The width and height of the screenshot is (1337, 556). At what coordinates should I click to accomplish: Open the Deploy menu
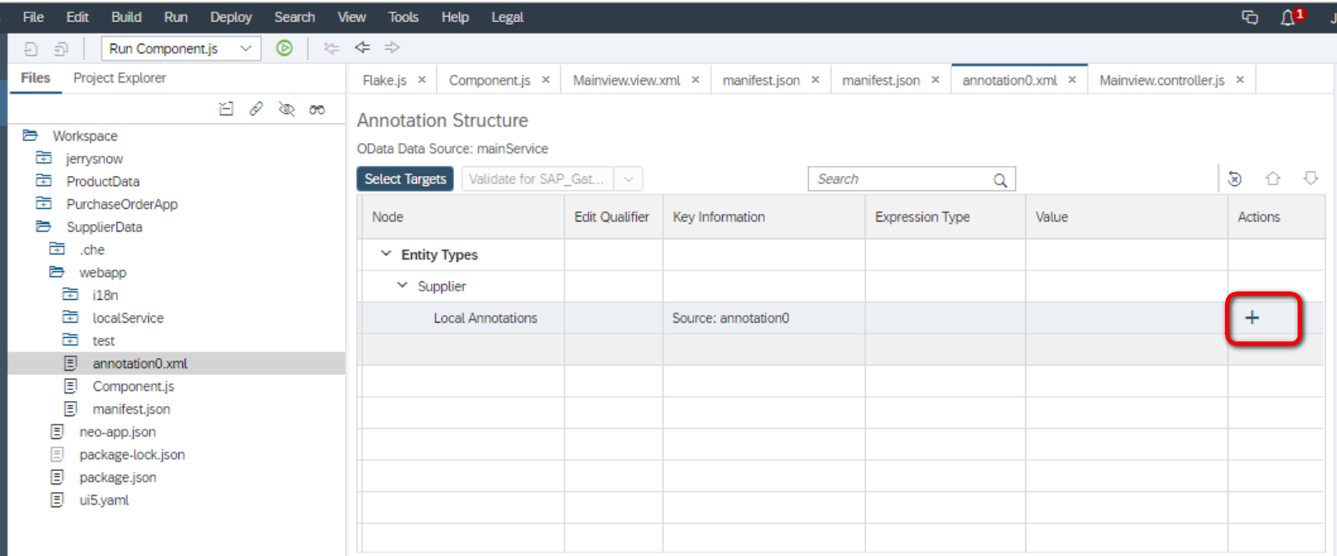231,17
